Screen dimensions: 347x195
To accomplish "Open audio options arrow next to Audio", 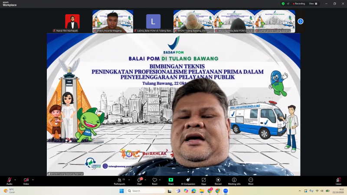I will click(15, 180).
